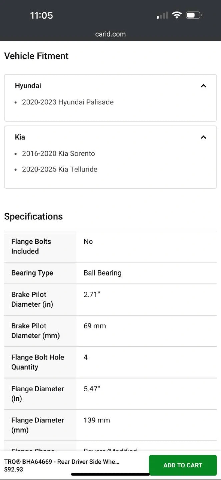Tap the Flange Bolts Included row

click(110, 246)
